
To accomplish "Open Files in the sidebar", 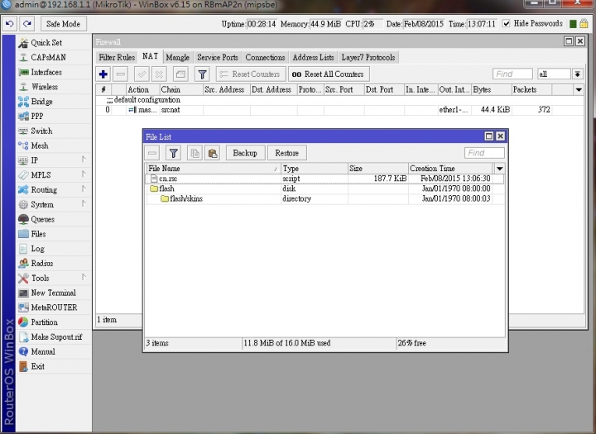I will click(x=54, y=234).
